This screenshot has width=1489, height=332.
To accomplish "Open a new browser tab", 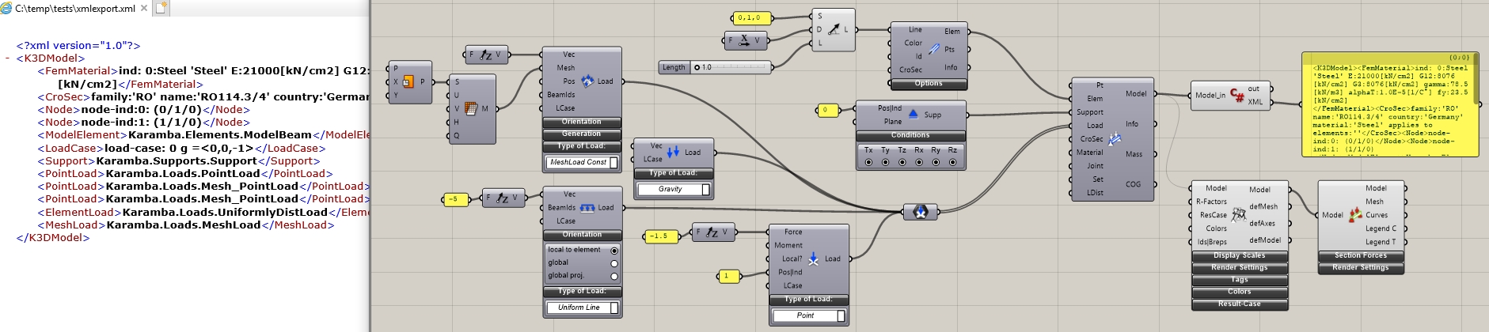I will pyautogui.click(x=161, y=9).
